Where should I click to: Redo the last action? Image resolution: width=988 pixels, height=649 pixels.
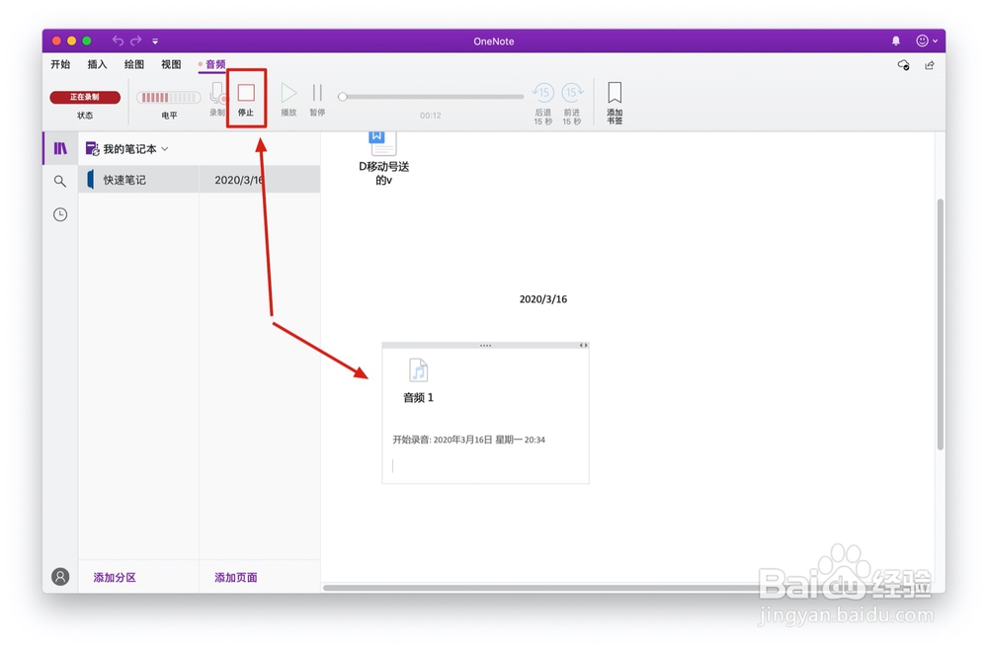[x=136, y=41]
